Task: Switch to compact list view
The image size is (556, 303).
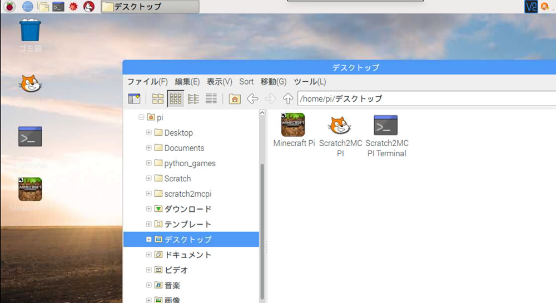Action: [x=193, y=98]
